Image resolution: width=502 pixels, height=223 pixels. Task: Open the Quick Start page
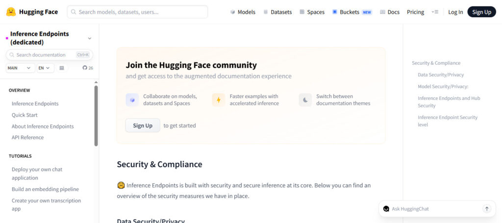click(25, 115)
